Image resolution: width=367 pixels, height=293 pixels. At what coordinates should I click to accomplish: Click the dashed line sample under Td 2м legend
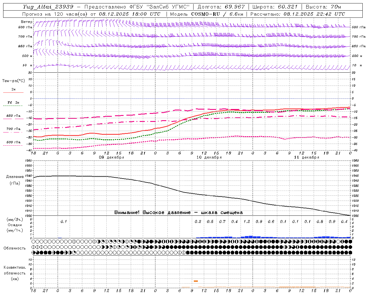13,106
